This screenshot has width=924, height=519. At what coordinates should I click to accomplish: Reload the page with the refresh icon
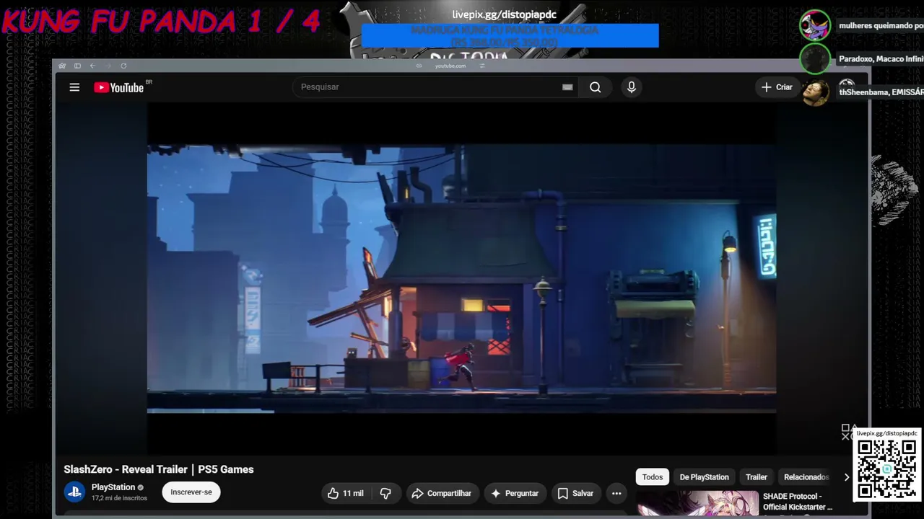[123, 66]
